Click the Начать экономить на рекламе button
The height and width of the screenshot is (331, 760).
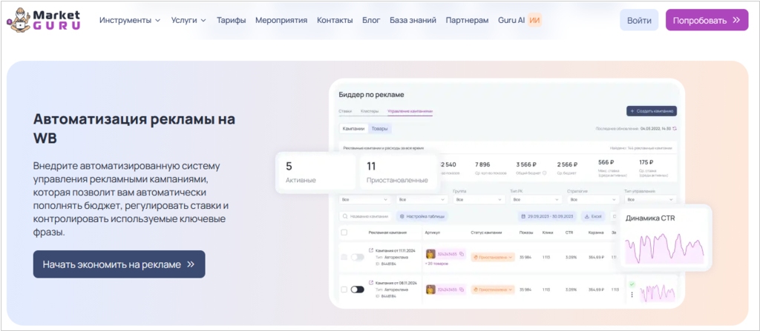pos(119,264)
